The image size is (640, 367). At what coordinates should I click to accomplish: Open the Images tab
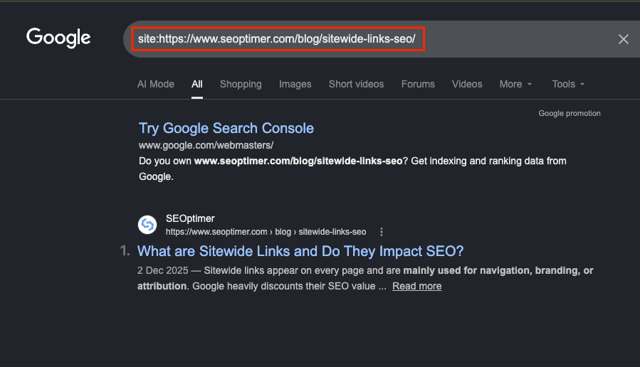[295, 84]
